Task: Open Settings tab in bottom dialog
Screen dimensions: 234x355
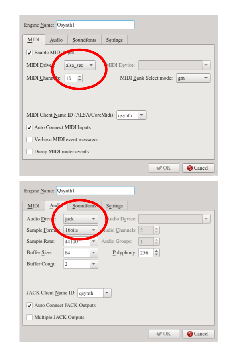Action: (114, 206)
